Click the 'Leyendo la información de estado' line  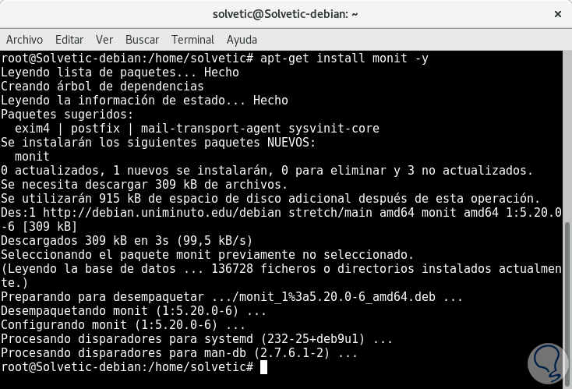point(144,101)
